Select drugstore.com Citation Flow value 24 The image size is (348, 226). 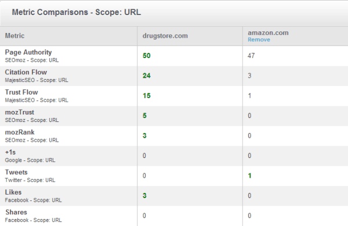(147, 76)
